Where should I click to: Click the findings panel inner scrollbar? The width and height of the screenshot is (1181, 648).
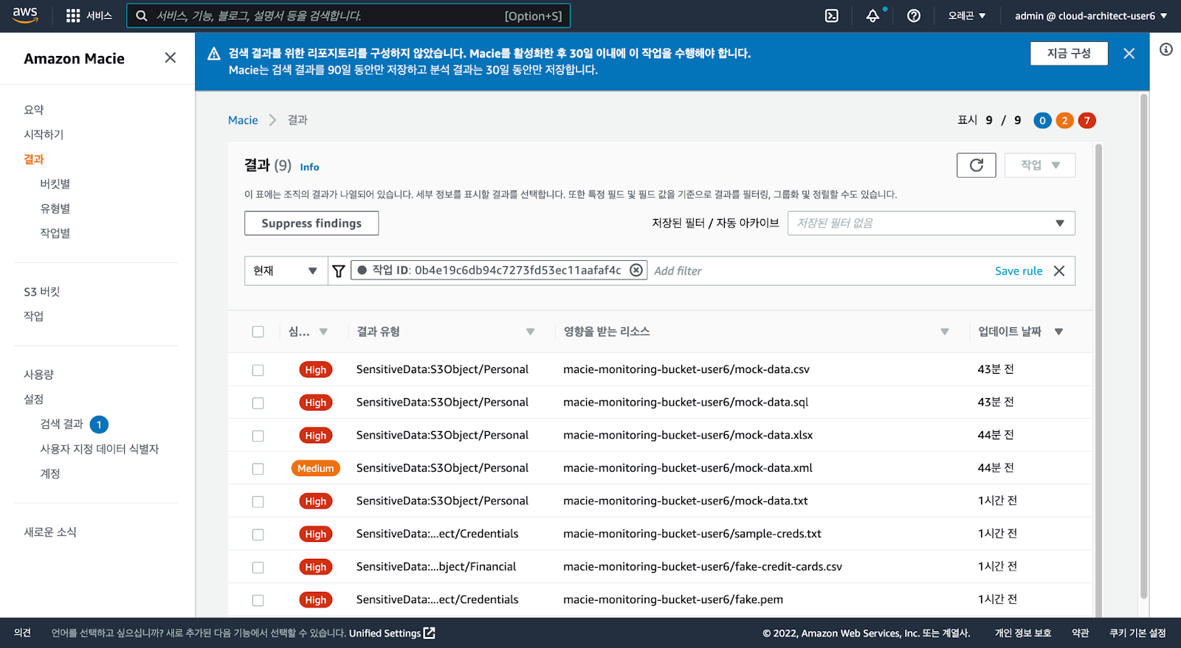1098,380
